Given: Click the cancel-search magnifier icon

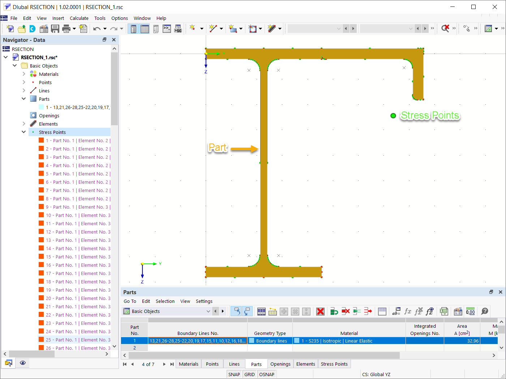Looking at the screenshot, I should click(x=445, y=29).
